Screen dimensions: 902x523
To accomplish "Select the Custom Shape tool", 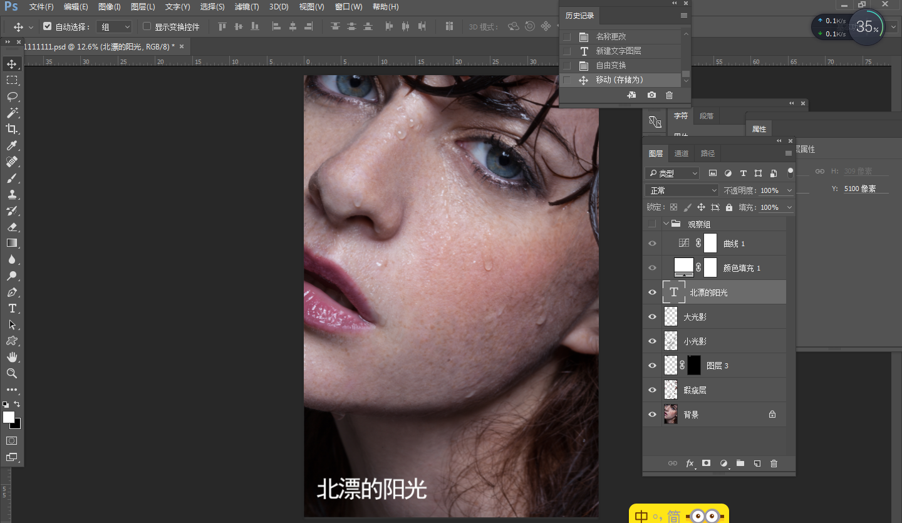I will (x=12, y=341).
